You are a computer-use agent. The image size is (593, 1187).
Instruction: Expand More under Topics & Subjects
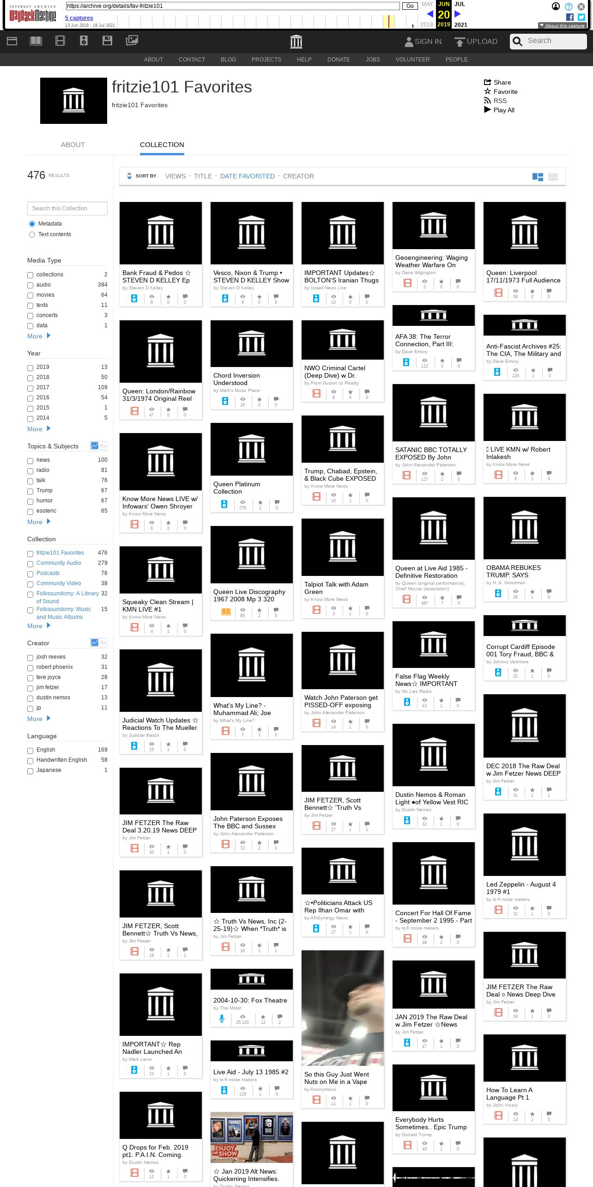click(39, 522)
